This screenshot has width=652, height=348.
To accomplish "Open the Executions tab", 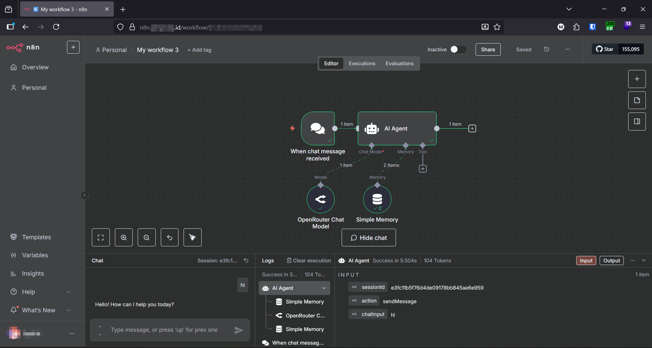I will coord(362,64).
